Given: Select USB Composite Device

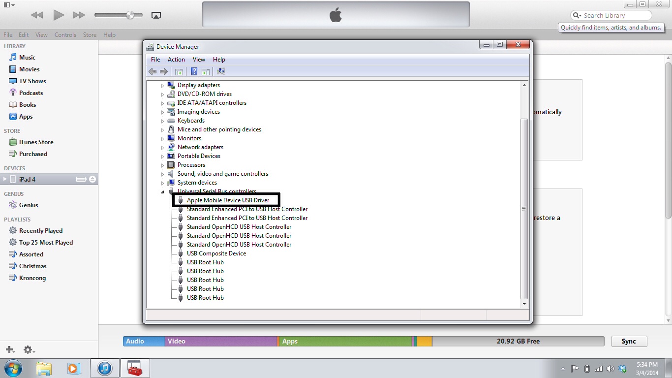Looking at the screenshot, I should click(216, 253).
